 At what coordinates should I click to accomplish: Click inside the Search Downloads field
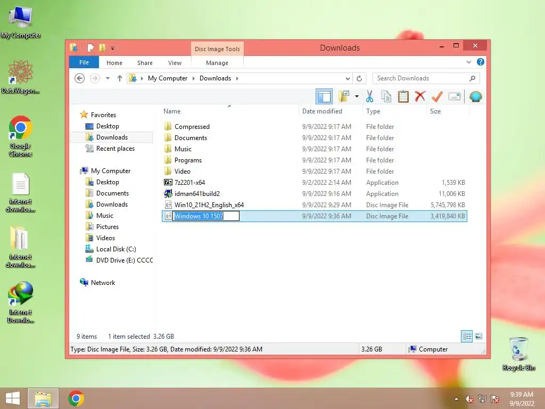coord(426,78)
